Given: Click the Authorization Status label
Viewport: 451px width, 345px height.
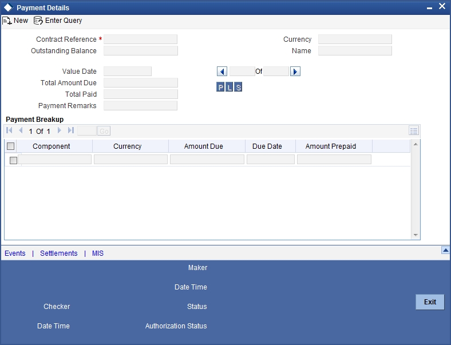Looking at the screenshot, I should coord(176,326).
